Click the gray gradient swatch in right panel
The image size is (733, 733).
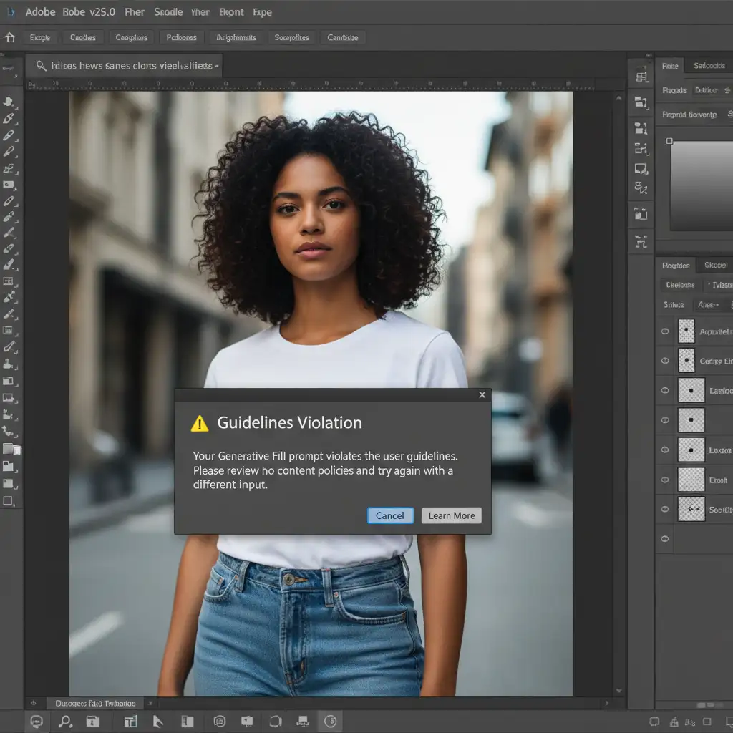click(x=701, y=185)
